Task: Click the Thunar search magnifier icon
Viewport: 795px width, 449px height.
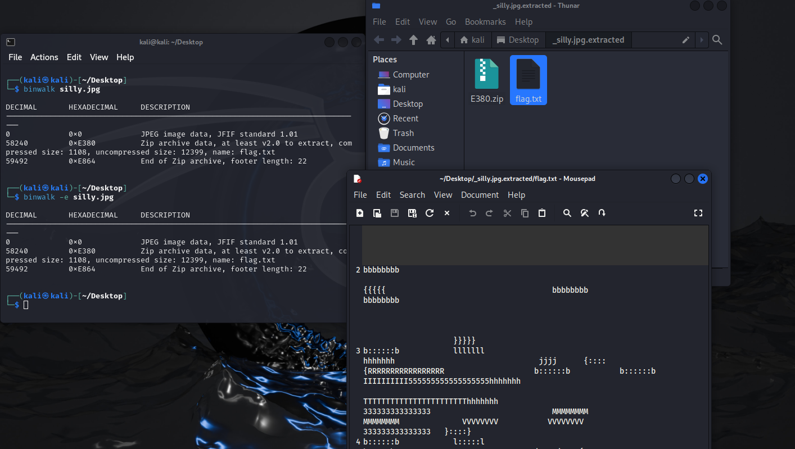Action: click(x=717, y=40)
